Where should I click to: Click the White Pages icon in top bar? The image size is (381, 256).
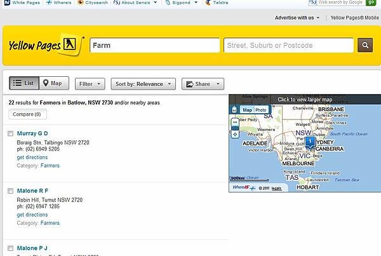(7, 3)
